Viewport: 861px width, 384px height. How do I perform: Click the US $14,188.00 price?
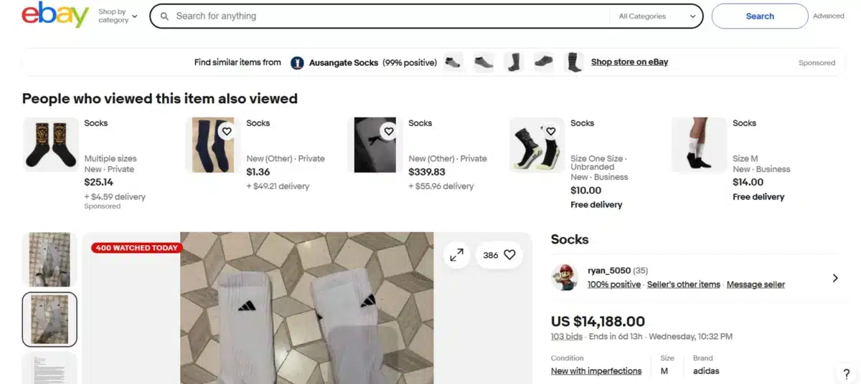pyautogui.click(x=598, y=322)
